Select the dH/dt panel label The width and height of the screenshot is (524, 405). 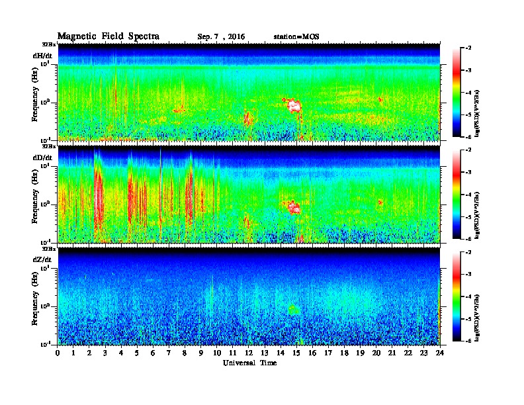pos(42,56)
